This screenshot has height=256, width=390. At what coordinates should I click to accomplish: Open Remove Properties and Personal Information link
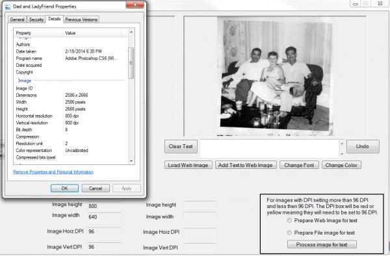53,172
